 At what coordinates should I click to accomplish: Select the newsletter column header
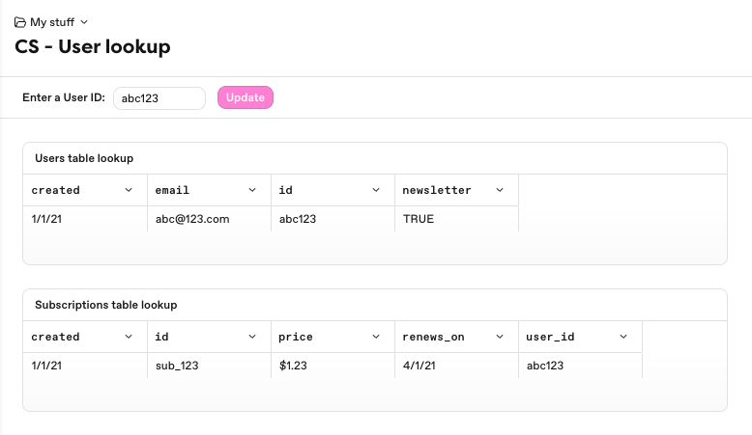(x=456, y=190)
